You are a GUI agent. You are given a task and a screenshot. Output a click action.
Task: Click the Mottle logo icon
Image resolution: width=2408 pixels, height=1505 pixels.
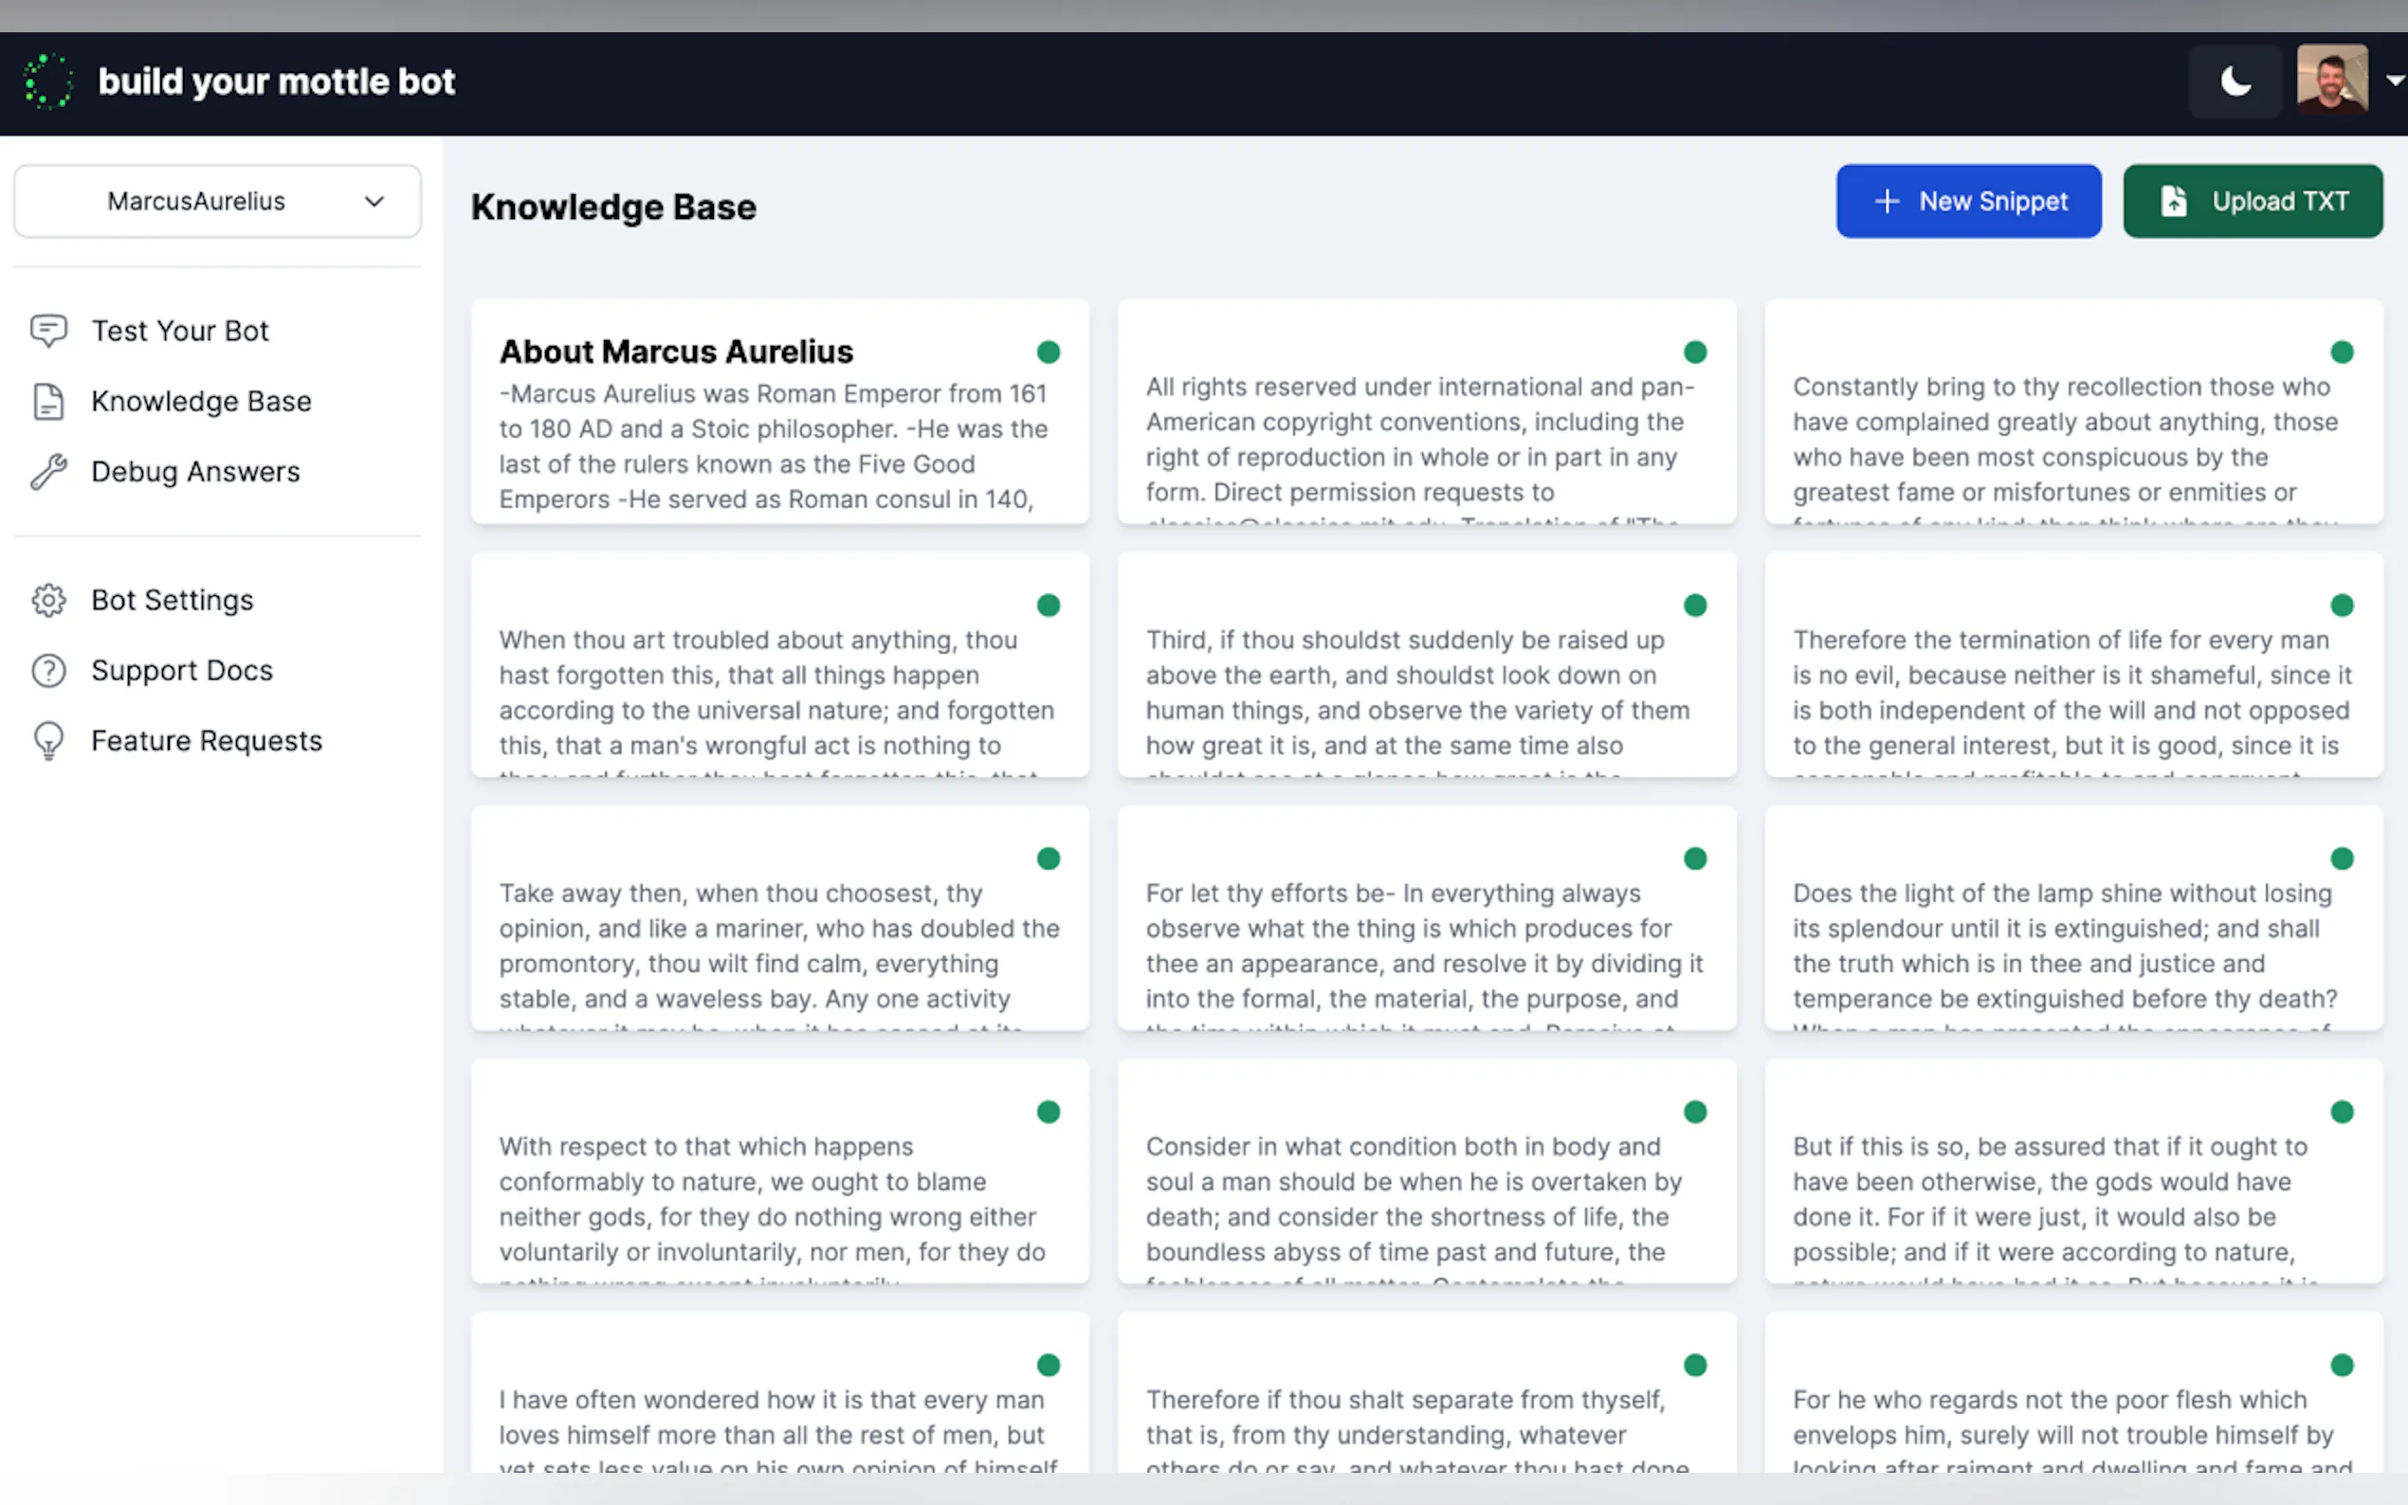pos(47,81)
